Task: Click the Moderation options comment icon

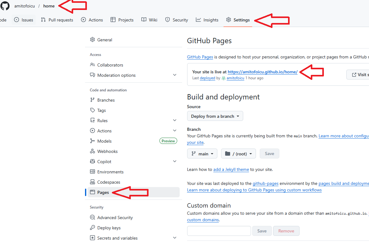Action: pos(92,75)
